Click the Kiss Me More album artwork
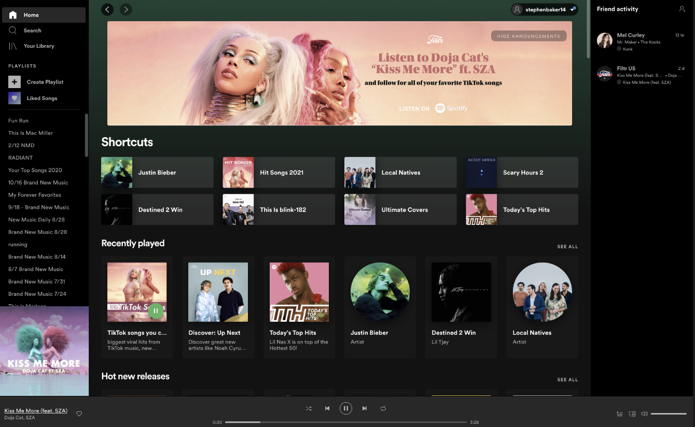The height and width of the screenshot is (427, 695). [44, 351]
